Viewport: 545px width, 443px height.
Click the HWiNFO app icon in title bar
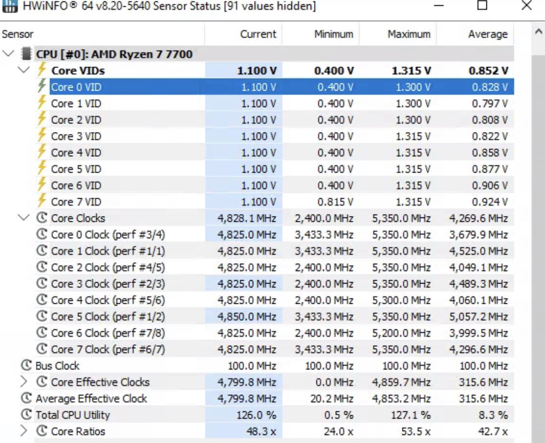pyautogui.click(x=9, y=6)
